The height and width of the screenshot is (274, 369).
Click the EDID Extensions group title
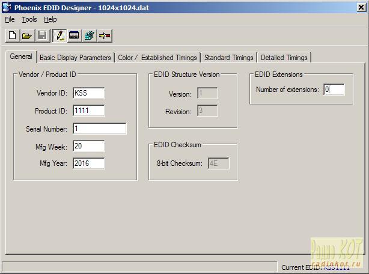point(279,75)
